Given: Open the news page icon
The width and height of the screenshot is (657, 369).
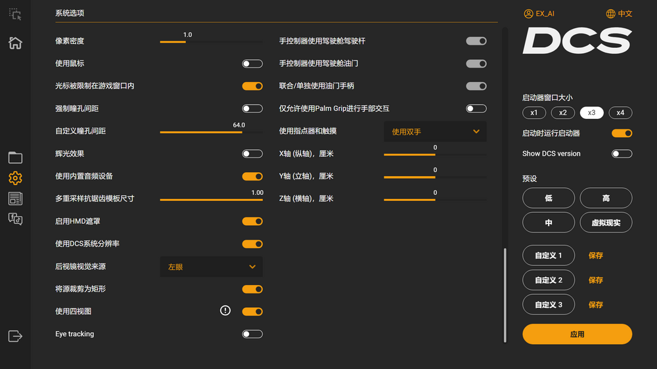Looking at the screenshot, I should click(x=15, y=198).
